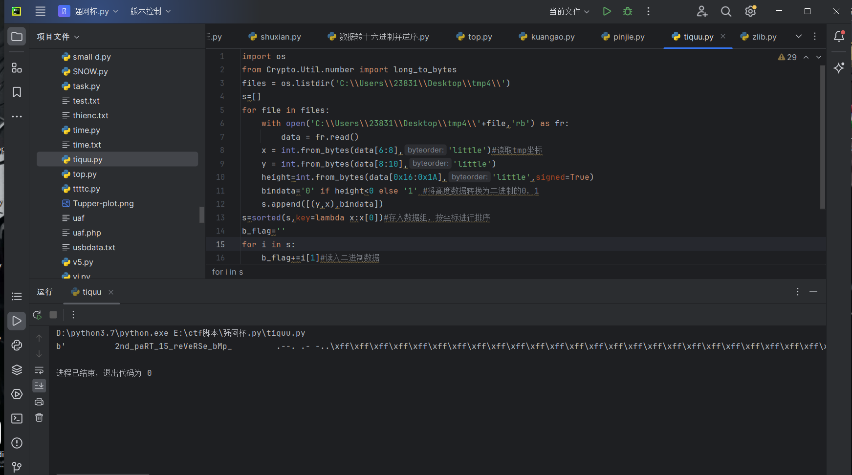Go to previous highlighted problem arrow

coord(806,57)
